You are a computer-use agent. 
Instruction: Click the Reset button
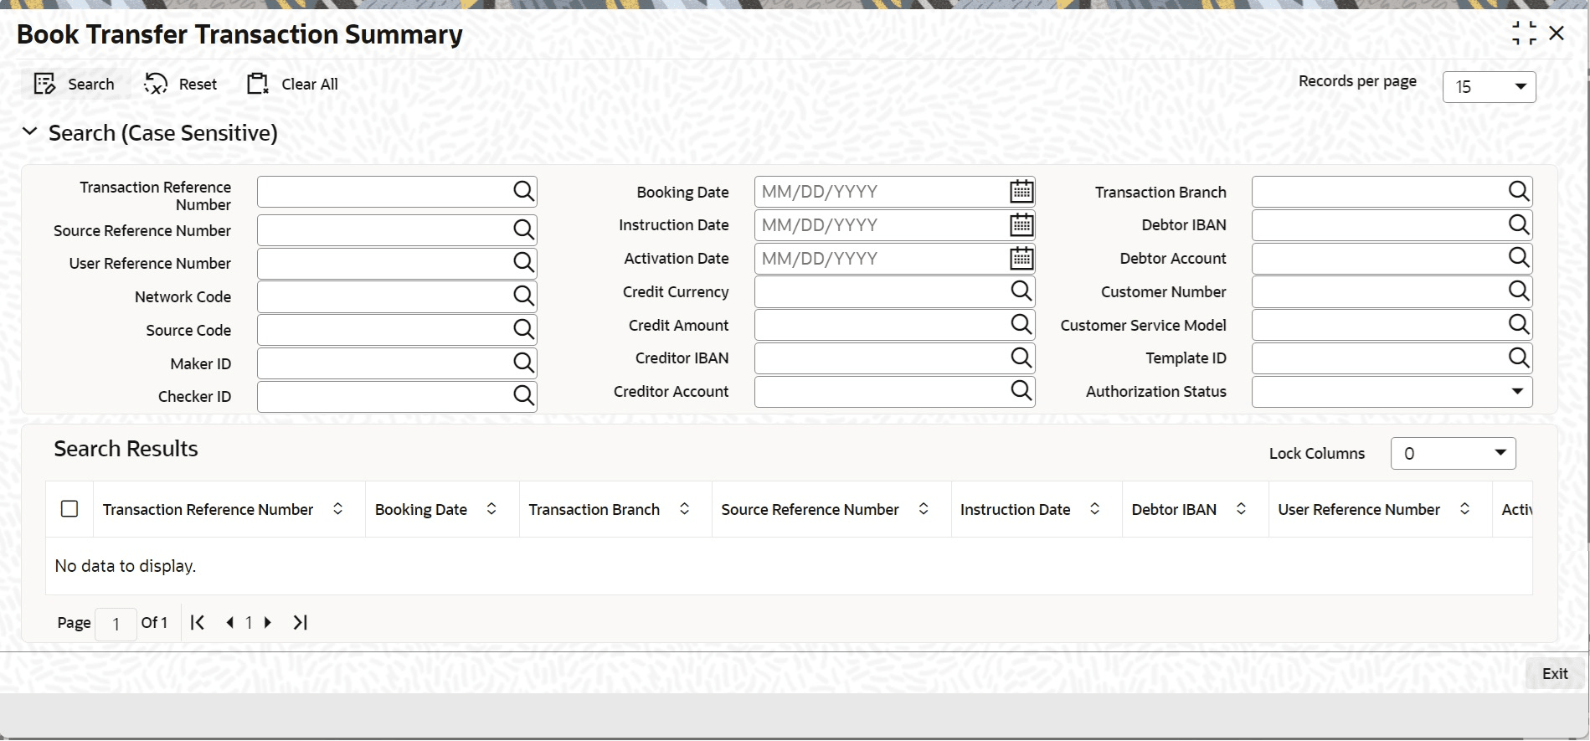(x=180, y=84)
